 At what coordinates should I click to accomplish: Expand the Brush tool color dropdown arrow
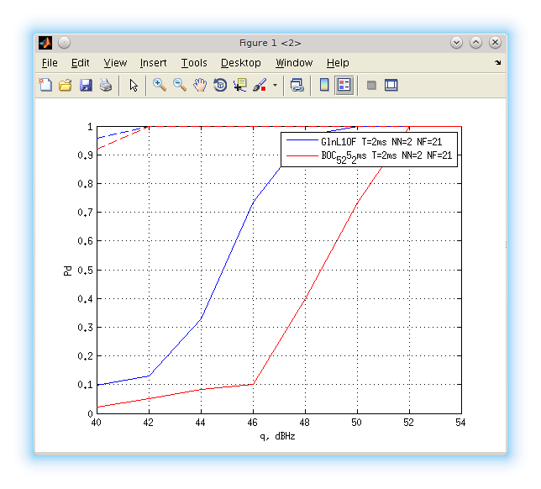pyautogui.click(x=275, y=86)
